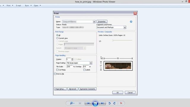Select the All print range radio button

point(57,35)
